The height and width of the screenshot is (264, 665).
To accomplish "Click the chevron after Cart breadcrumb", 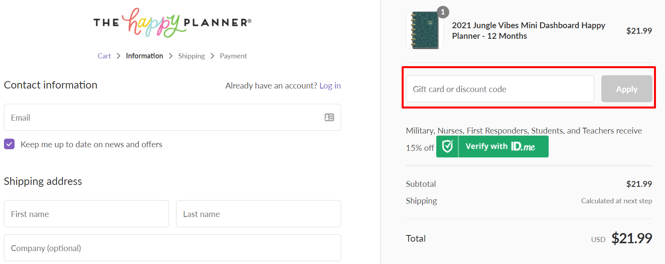I will pos(118,56).
